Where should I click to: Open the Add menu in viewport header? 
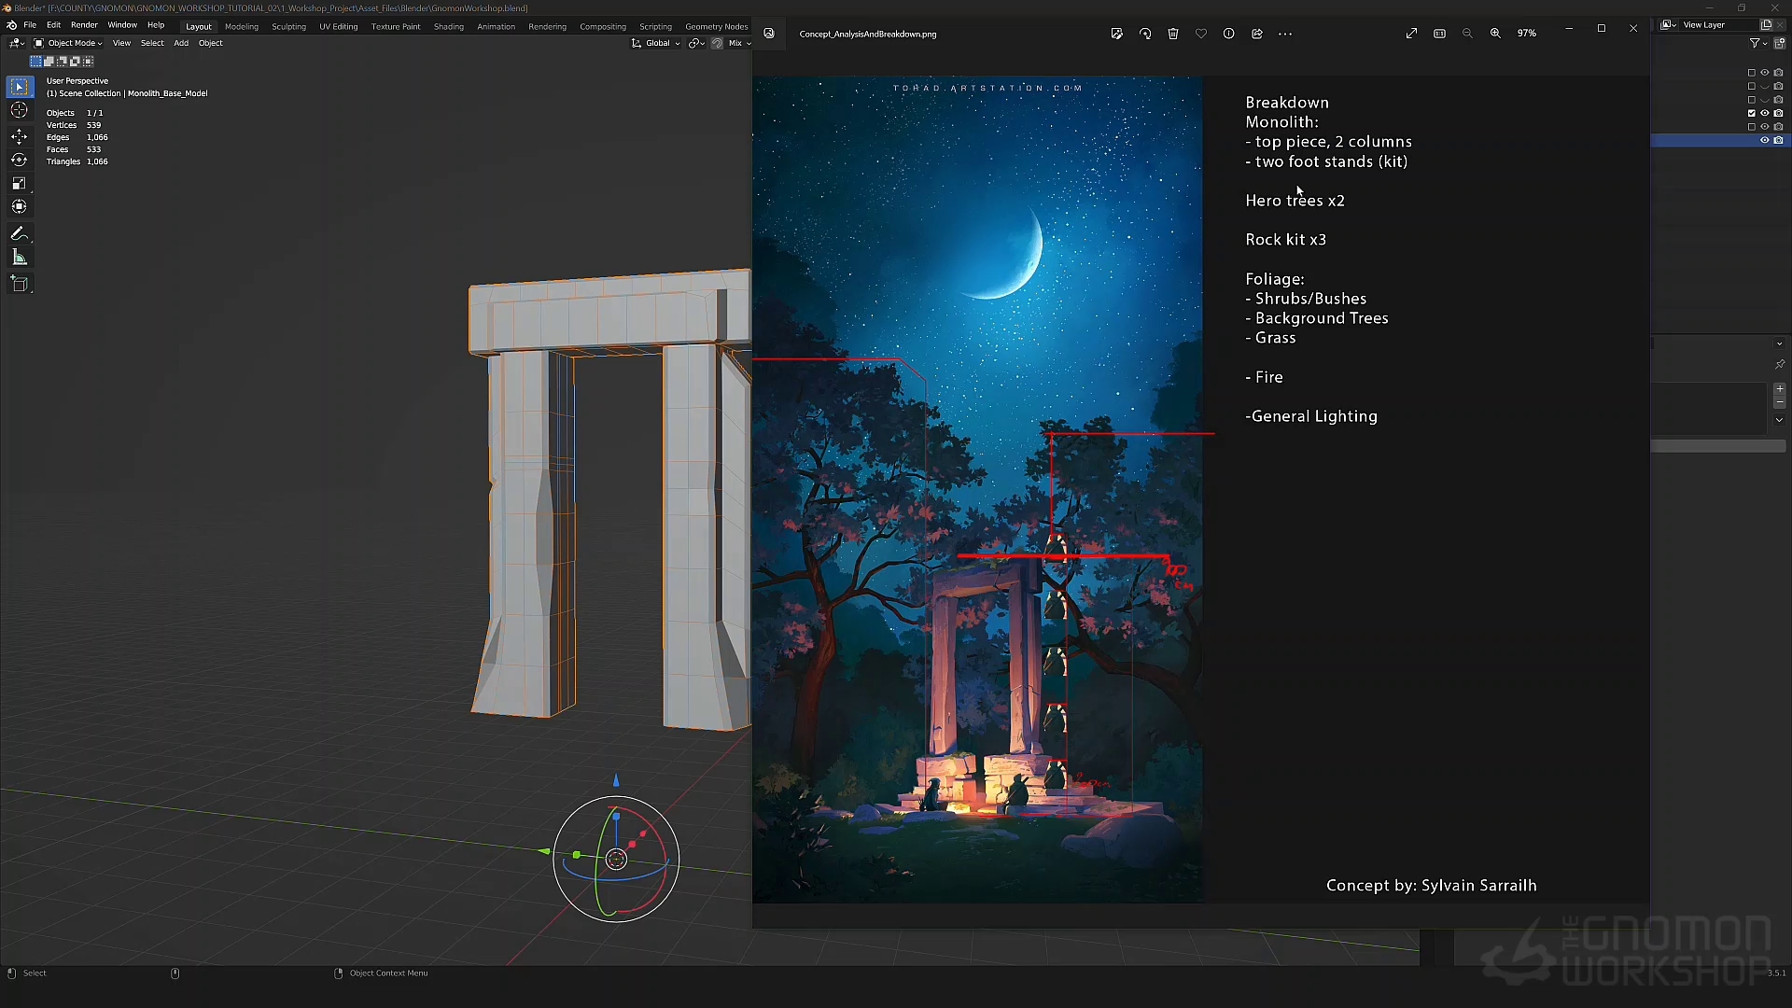(181, 43)
